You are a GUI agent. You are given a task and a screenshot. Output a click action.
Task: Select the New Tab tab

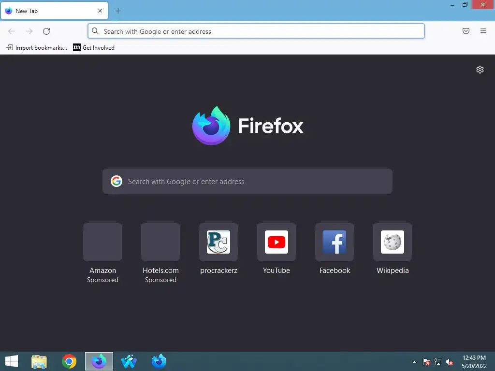point(54,11)
